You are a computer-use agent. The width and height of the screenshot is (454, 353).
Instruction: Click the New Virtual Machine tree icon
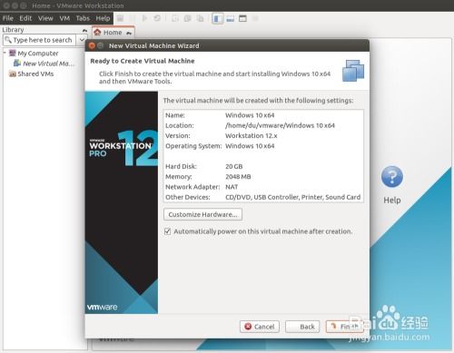click(x=17, y=64)
